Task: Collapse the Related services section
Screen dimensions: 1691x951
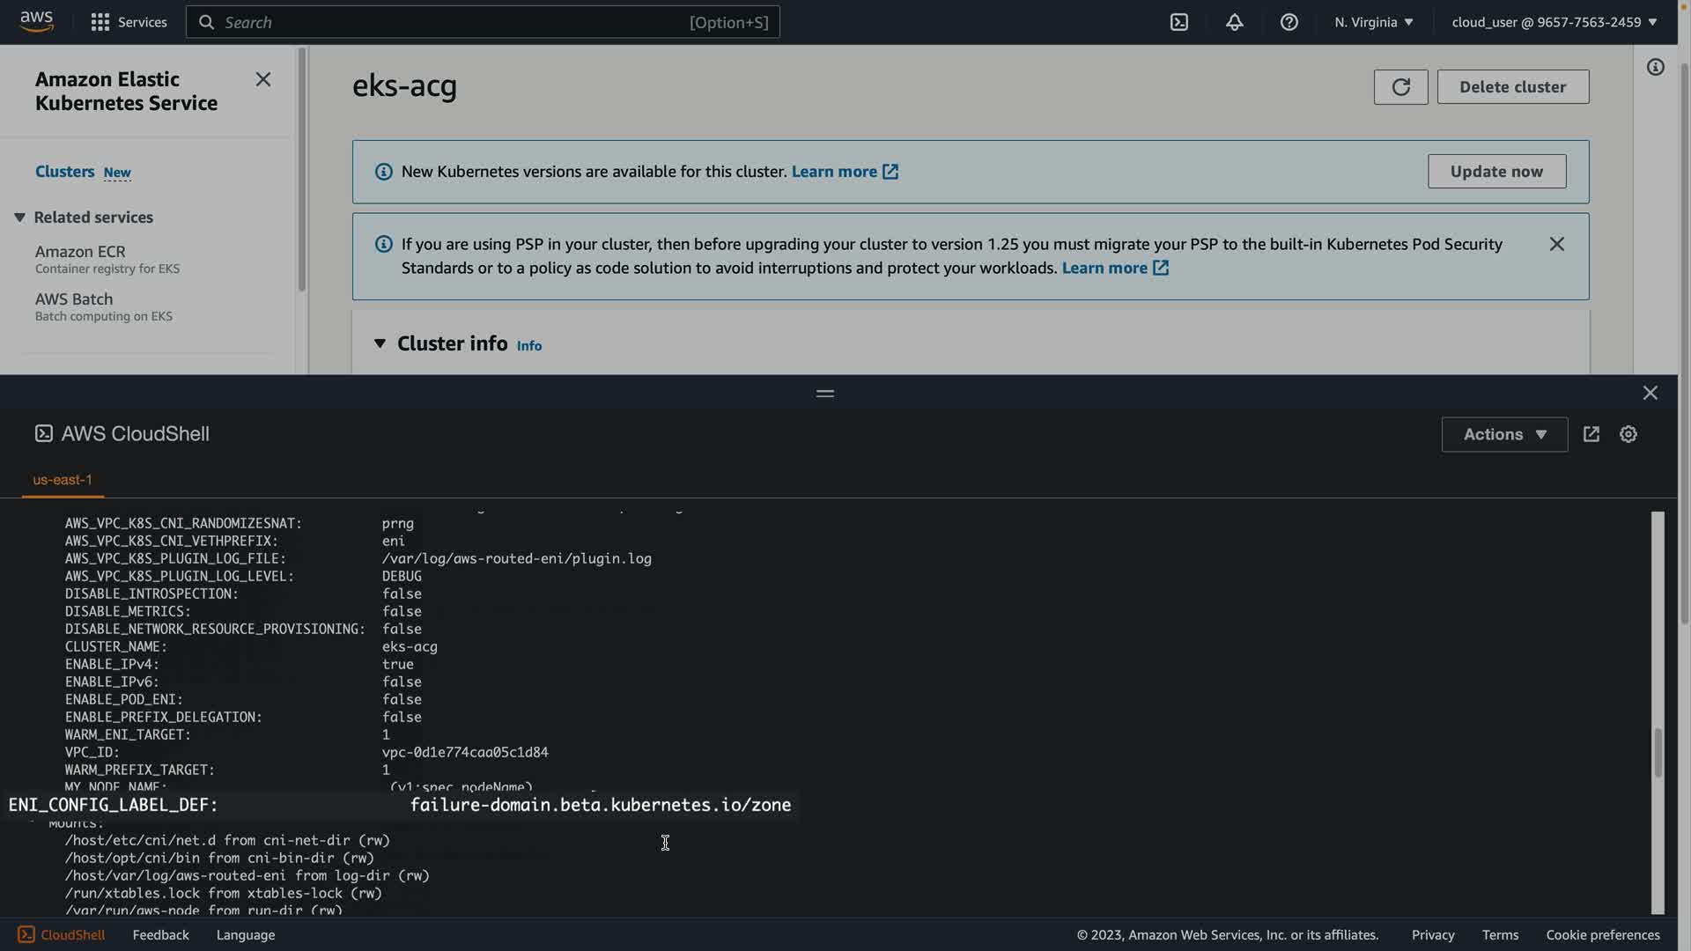Action: 19,217
